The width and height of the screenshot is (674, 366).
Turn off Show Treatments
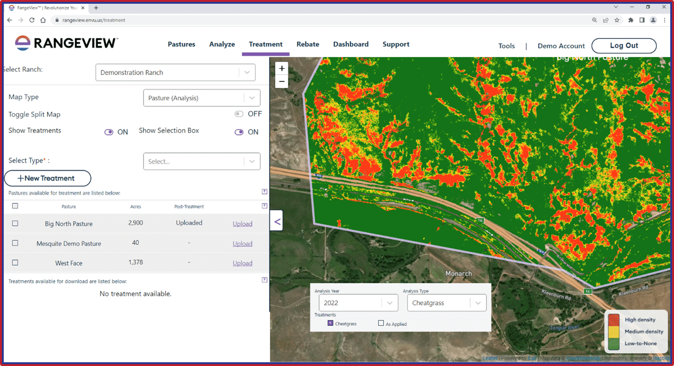pyautogui.click(x=109, y=132)
